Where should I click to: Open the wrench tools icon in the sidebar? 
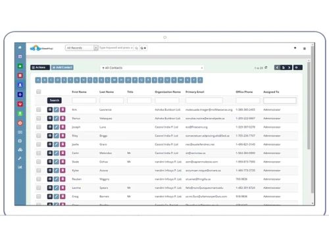point(20,158)
